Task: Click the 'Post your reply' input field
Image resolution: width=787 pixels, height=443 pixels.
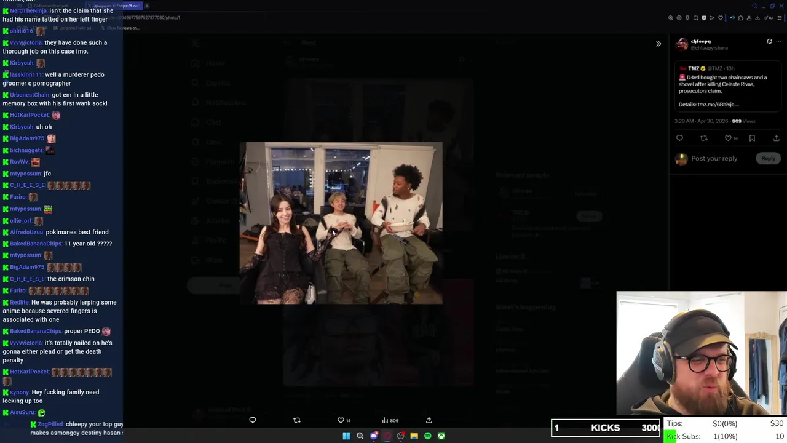Action: [714, 158]
